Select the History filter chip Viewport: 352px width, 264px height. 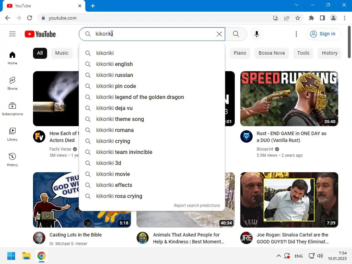330,53
